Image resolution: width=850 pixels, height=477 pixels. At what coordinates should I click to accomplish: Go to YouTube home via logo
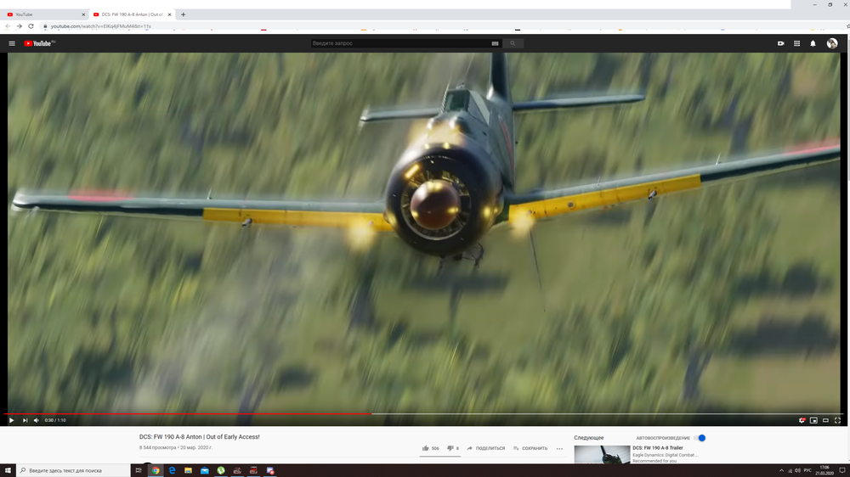pyautogui.click(x=39, y=43)
